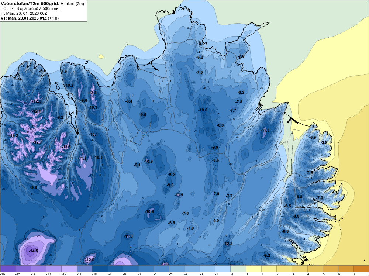369x276 pixels.
Task: Click the -12.7 temperature value
Action: click(x=37, y=142)
